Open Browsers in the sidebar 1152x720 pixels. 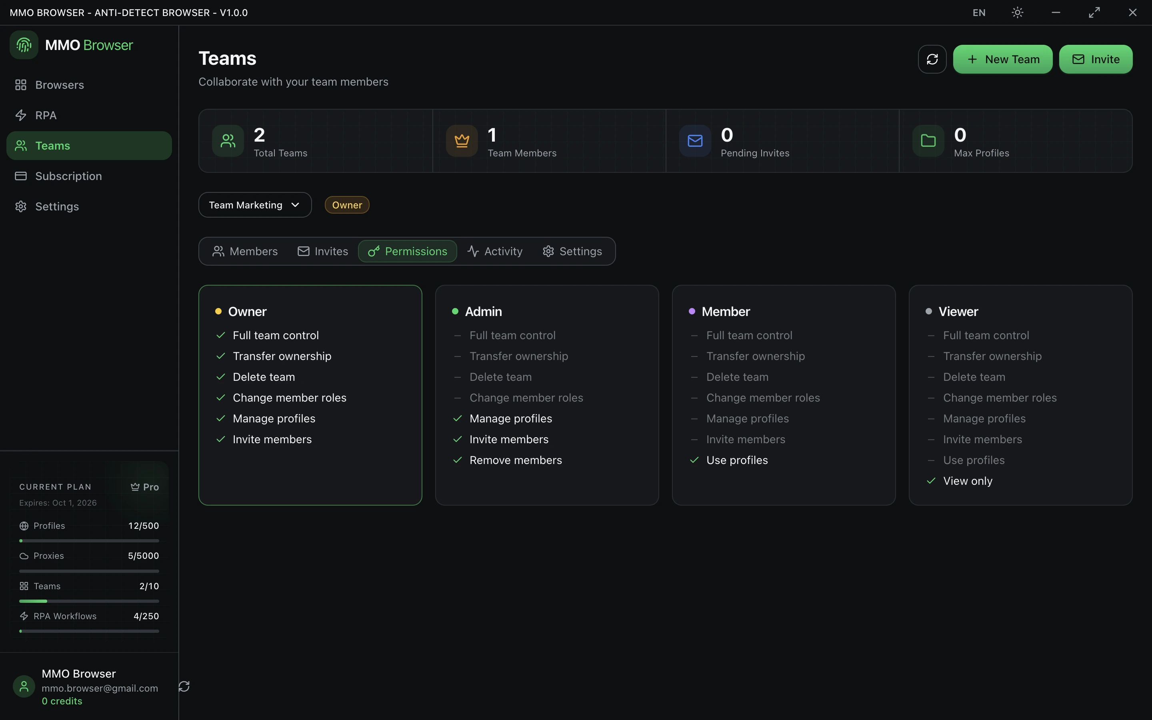point(89,85)
